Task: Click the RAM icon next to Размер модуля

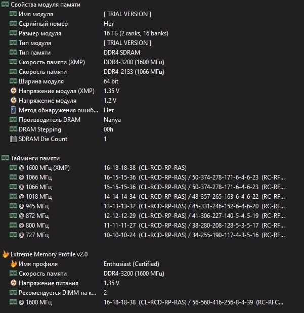Action: point(13,33)
